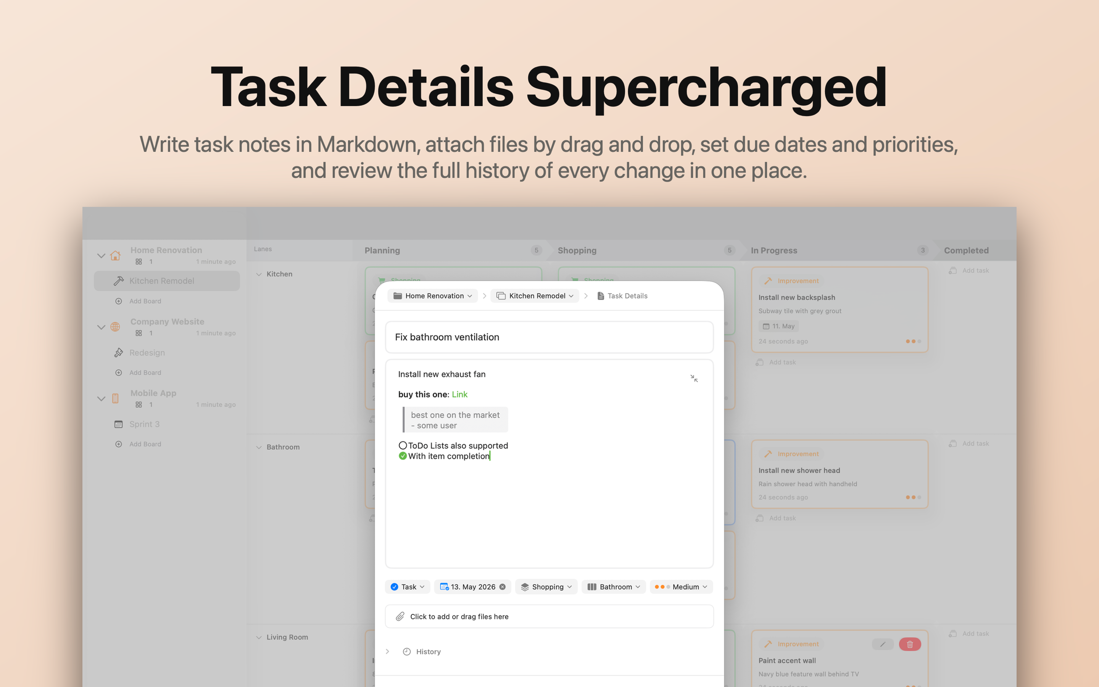The width and height of the screenshot is (1099, 687).
Task: Collapse the notes editor with the shrink icon
Action: 694,378
